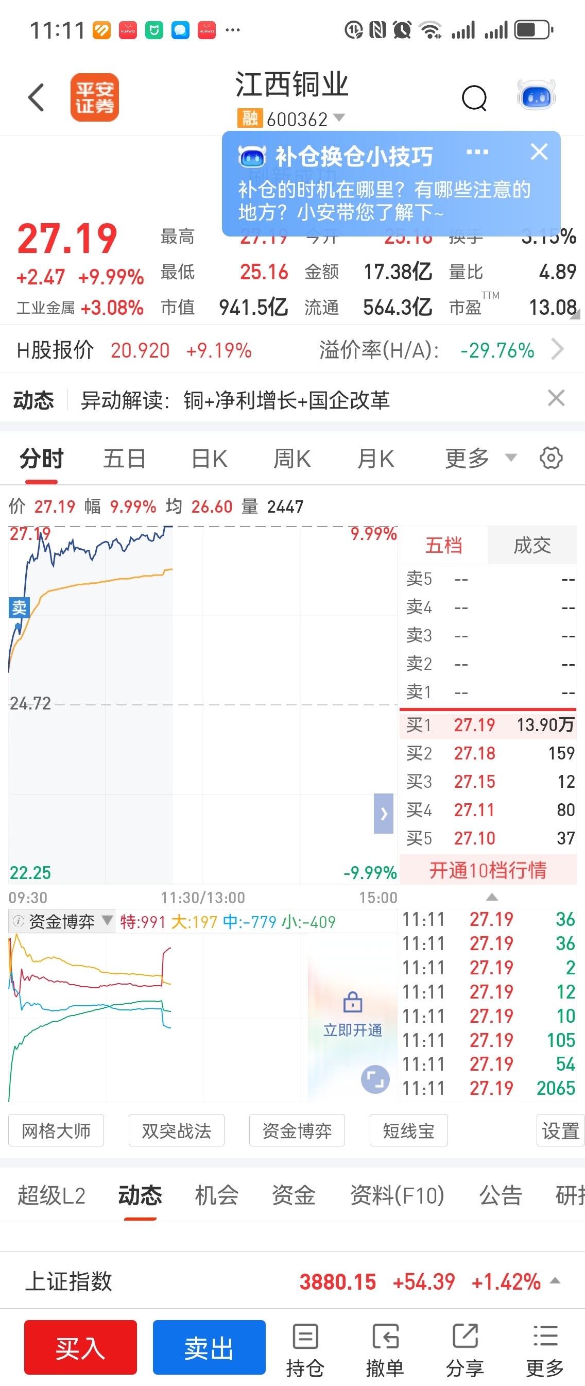Screen dimensions: 585x1386
Task: Open the robot assistant avatar
Action: [x=536, y=95]
